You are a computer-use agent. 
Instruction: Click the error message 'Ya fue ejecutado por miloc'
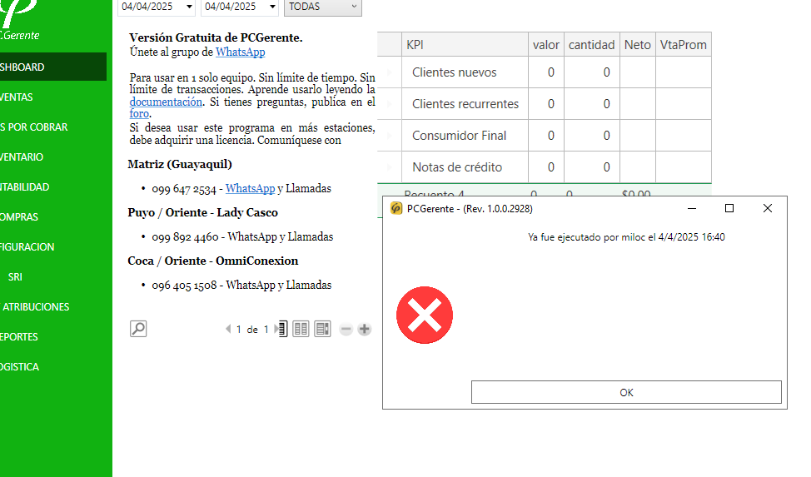(626, 237)
